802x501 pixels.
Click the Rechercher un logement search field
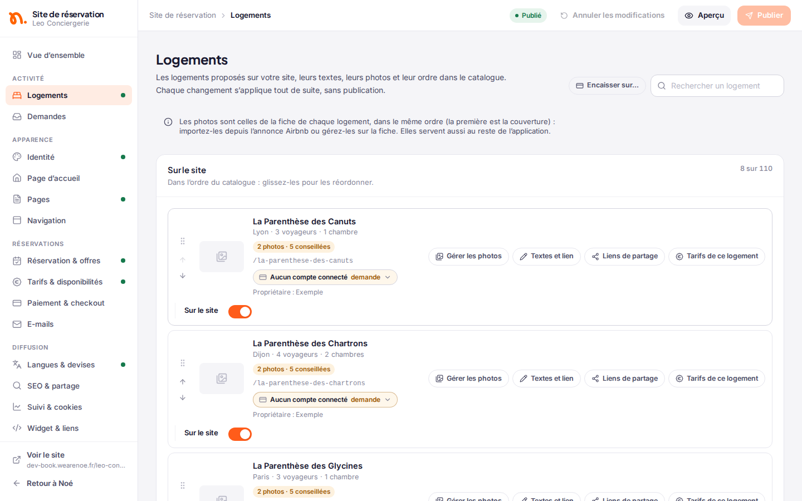717,86
